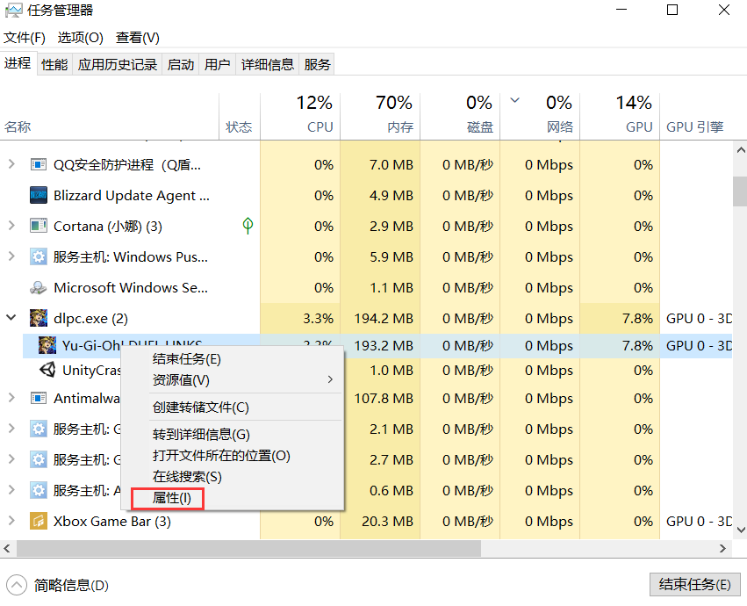Expand the 服务主机: Windows Push group
This screenshot has width=747, height=606.
pyautogui.click(x=11, y=256)
